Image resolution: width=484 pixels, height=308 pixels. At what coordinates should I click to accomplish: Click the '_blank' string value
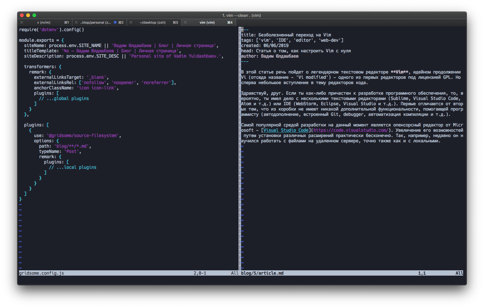pos(96,77)
